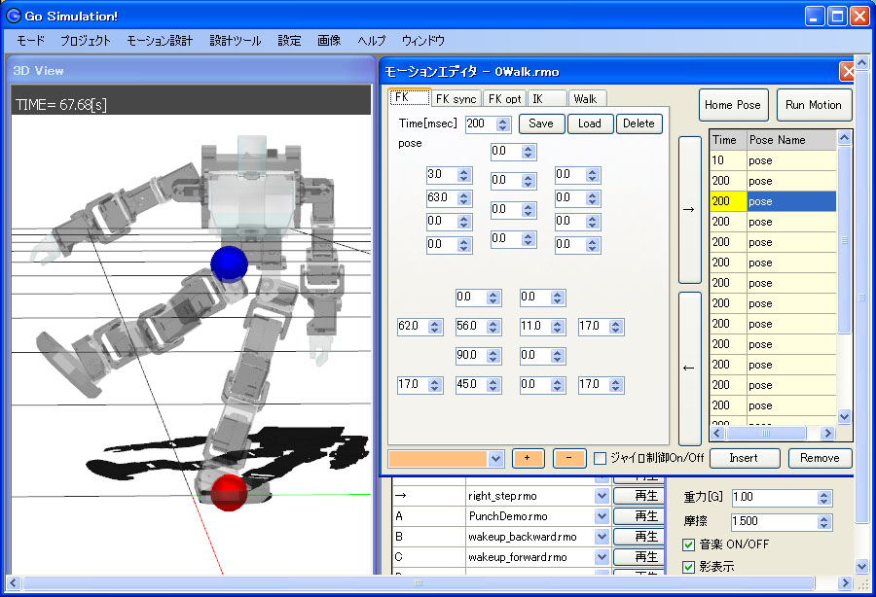The height and width of the screenshot is (597, 876).
Task: Click the right arrow pose transfer button
Action: pyautogui.click(x=689, y=209)
